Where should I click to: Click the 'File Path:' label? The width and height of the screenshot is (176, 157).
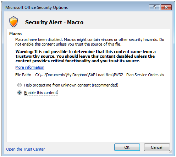click(x=23, y=75)
